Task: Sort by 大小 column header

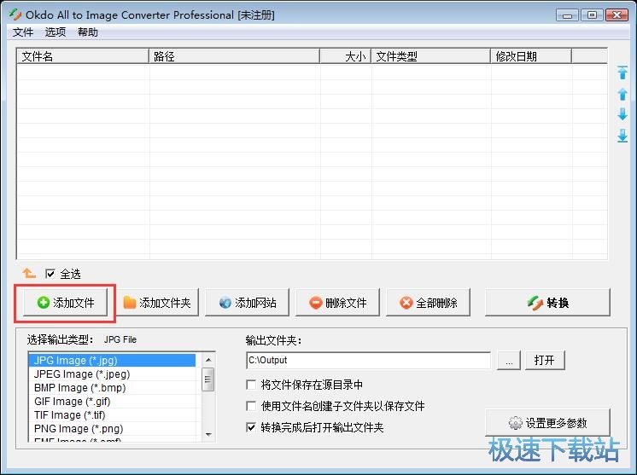Action: pos(345,56)
